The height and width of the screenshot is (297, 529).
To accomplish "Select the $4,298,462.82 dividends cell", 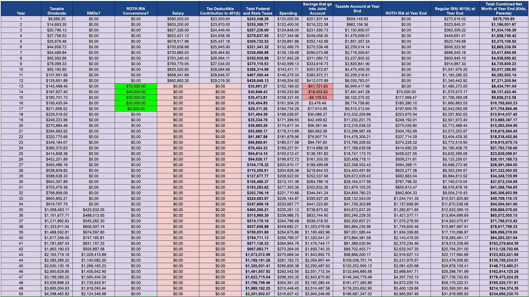I will click(57, 294).
